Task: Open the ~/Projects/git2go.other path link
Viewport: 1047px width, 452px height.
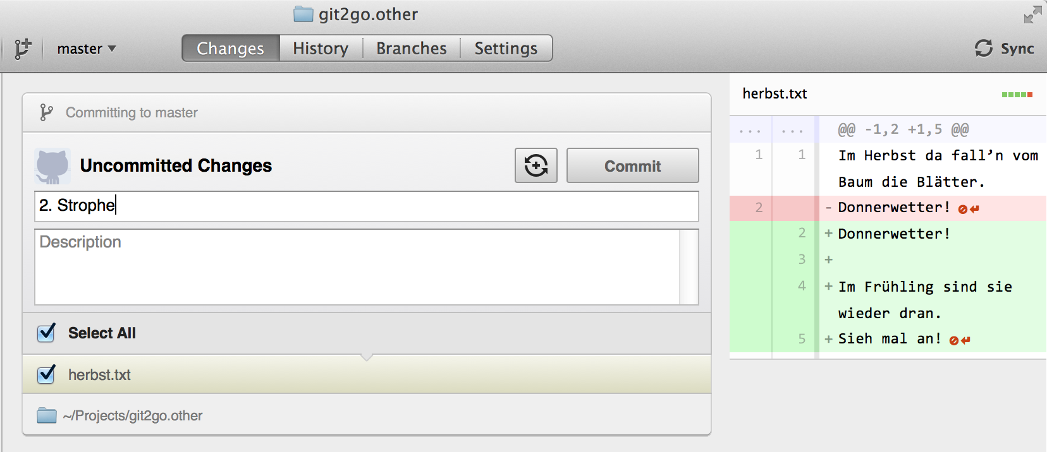Action: click(133, 415)
